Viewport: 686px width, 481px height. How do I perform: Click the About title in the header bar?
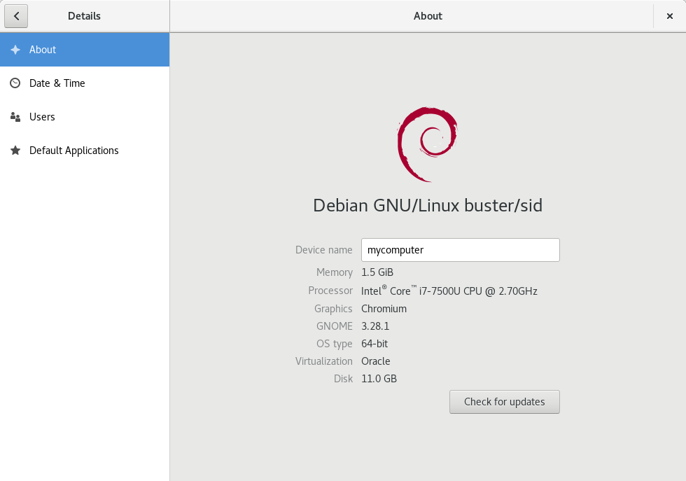click(428, 16)
